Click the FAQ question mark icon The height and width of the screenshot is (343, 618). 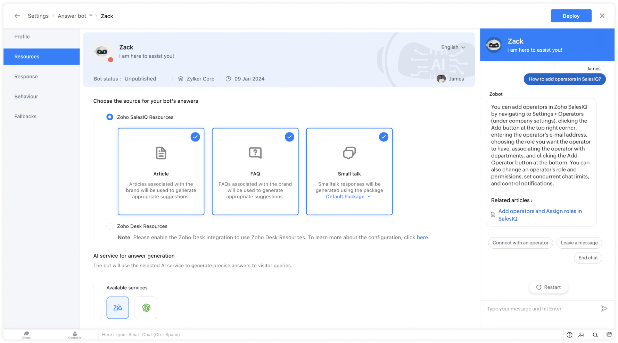pyautogui.click(x=255, y=153)
